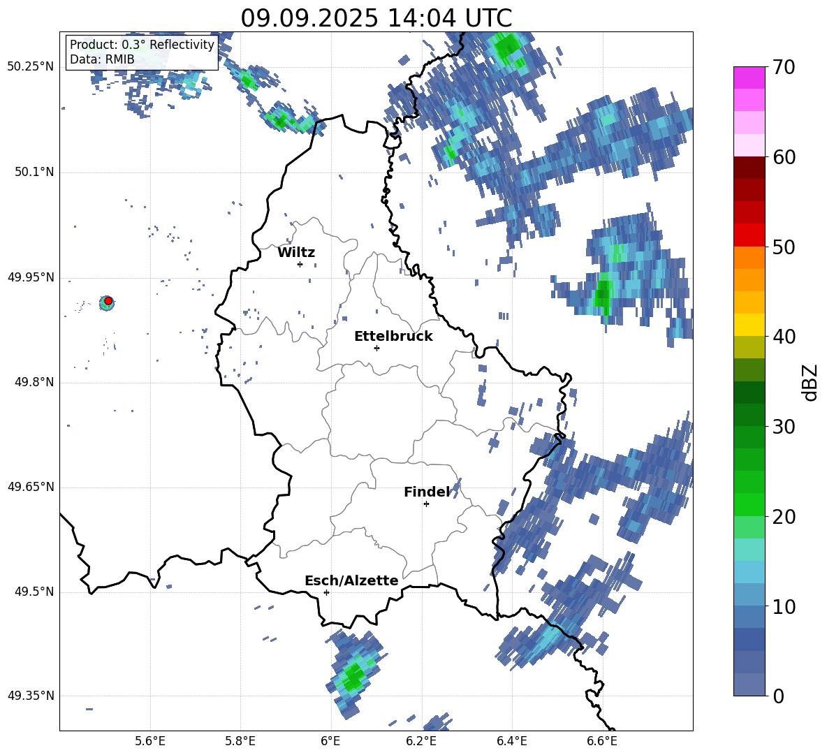Click the longitude label 6.2°E
Image resolution: width=827 pixels, height=755 pixels.
coord(421,741)
